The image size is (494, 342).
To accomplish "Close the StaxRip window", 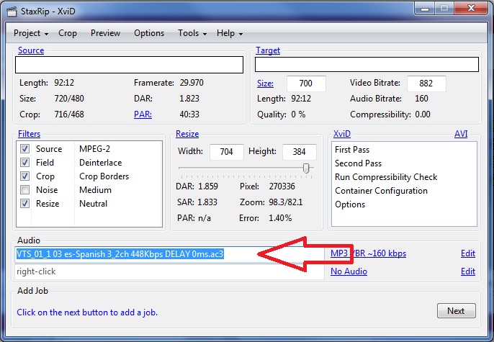I will point(471,8).
